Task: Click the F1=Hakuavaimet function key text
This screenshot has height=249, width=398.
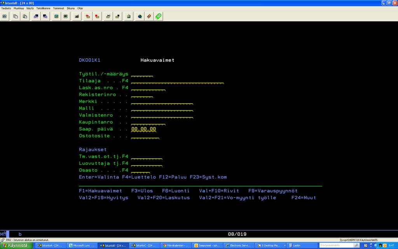Action: (x=100, y=191)
